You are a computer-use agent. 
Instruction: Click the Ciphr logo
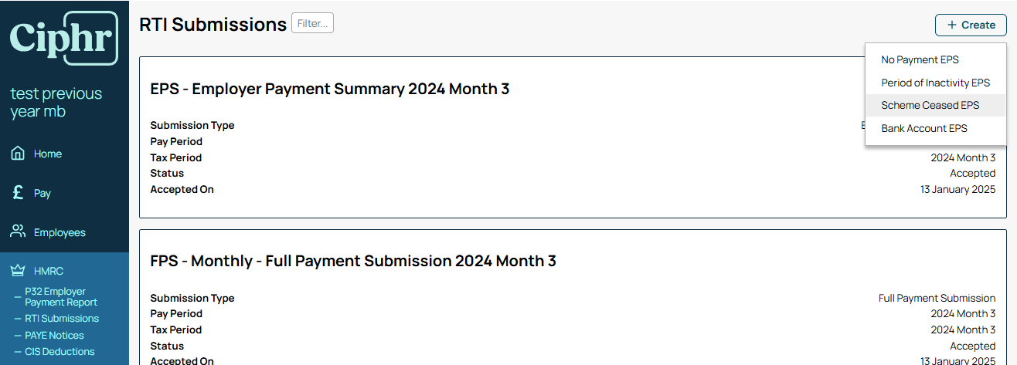(64, 38)
